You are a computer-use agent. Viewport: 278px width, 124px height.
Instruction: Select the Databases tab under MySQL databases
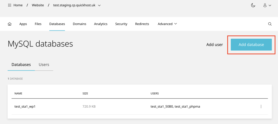click(x=21, y=64)
